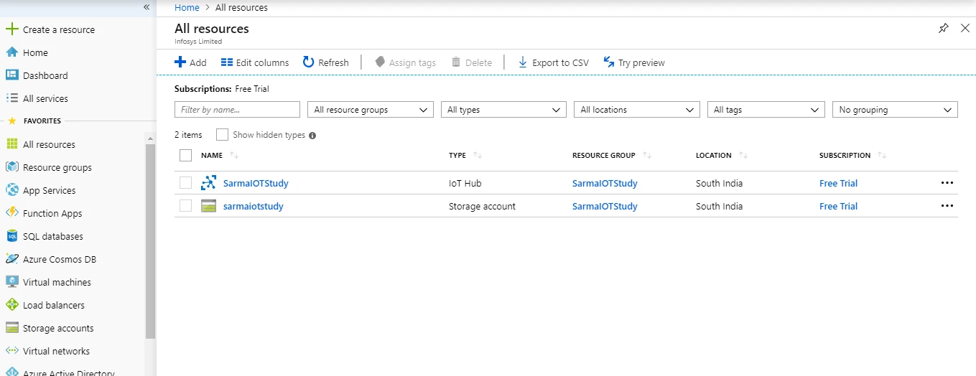This screenshot has width=976, height=376.
Task: Click the Create a resource plus icon
Action: coord(11,29)
